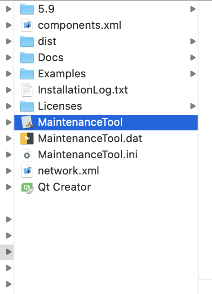Select the "InstallationLog.txt" file name

click(83, 90)
